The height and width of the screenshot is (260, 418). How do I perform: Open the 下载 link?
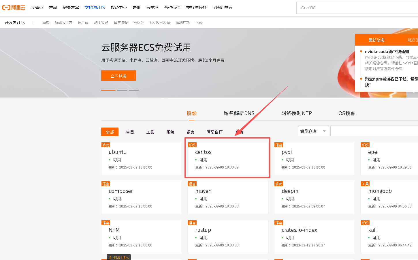(199, 23)
